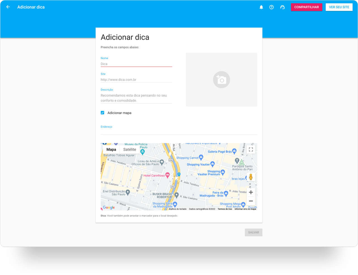This screenshot has height=275, width=358.
Task: Click the Shopping Vautier map pin
Action: (x=212, y=164)
